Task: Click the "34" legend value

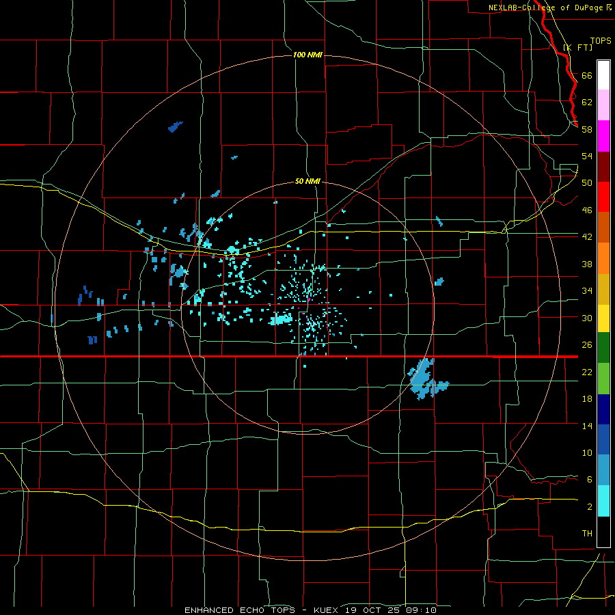Action: coord(587,291)
